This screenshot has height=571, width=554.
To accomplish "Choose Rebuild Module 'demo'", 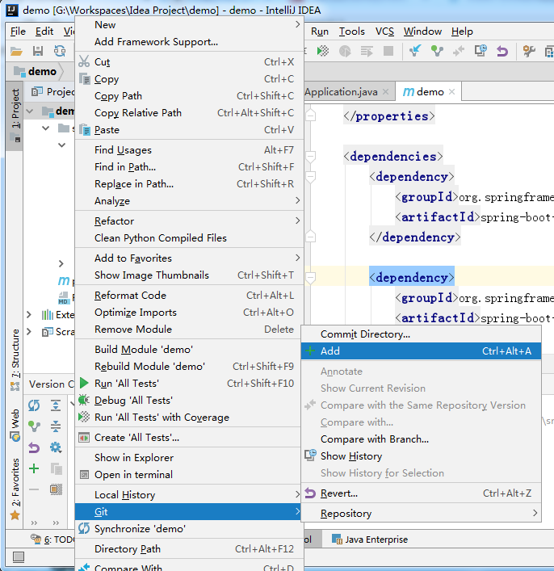I will [x=189, y=366].
